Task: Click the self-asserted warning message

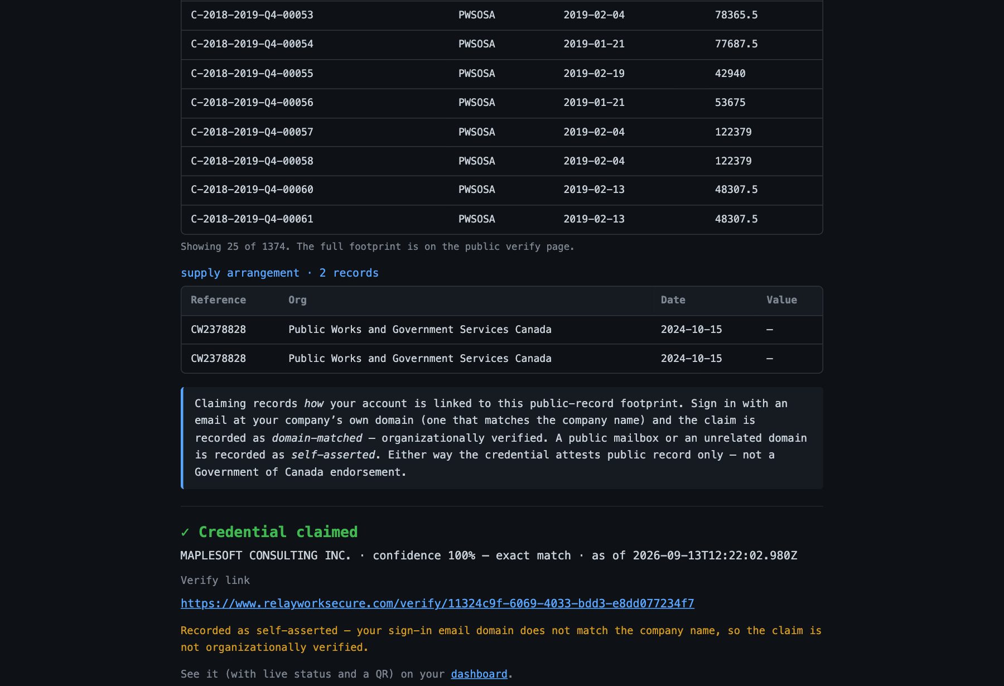Action: click(501, 639)
